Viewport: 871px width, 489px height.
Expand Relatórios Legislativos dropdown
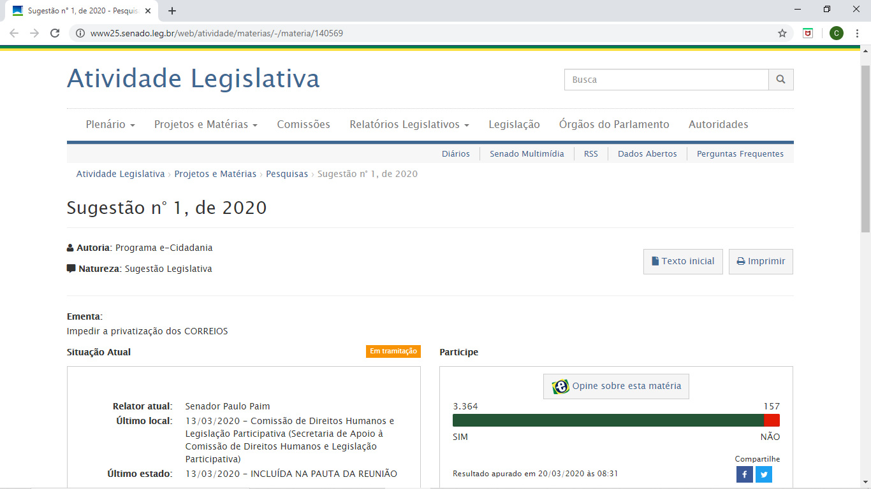pyautogui.click(x=409, y=125)
